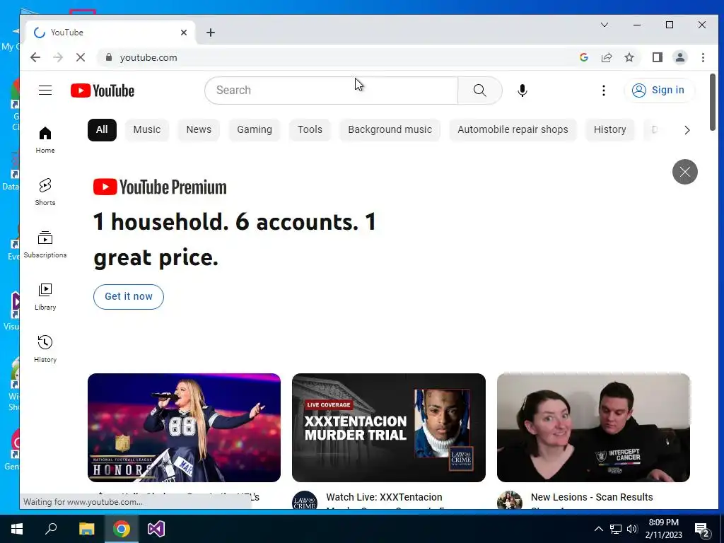
Task: Select the Tools filter chip
Action: coord(310,130)
